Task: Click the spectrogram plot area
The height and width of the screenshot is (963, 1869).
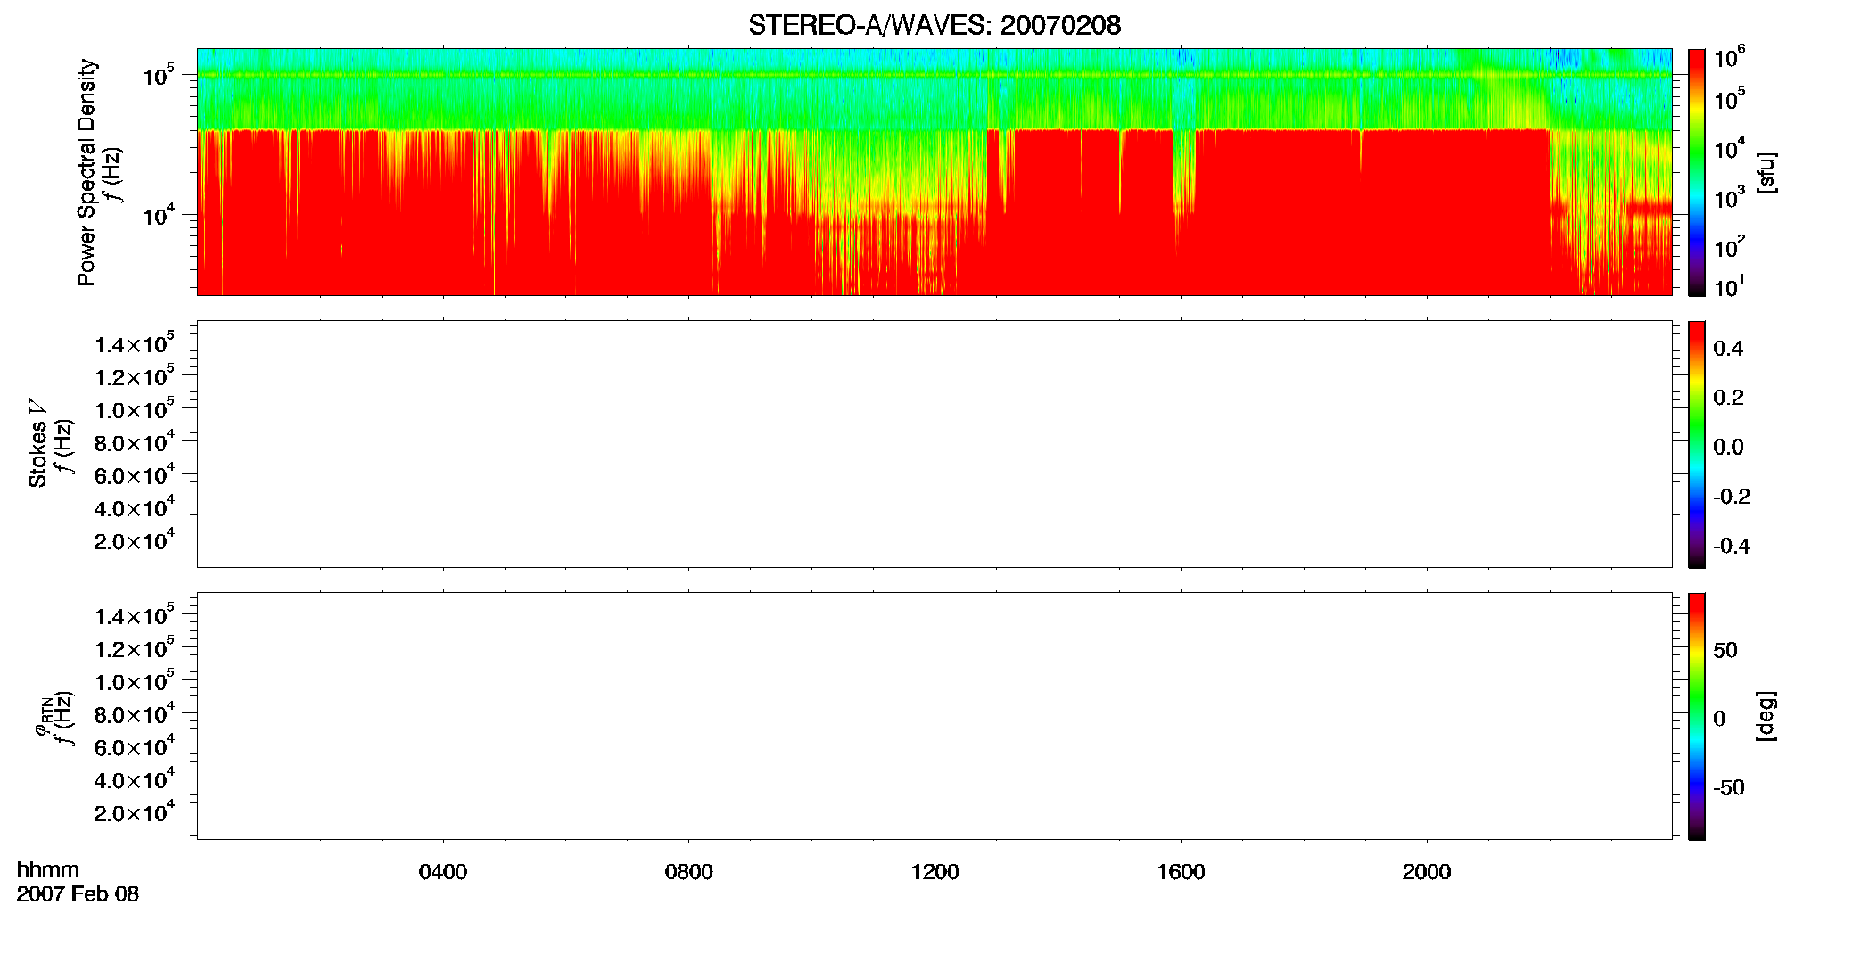Action: tap(934, 172)
